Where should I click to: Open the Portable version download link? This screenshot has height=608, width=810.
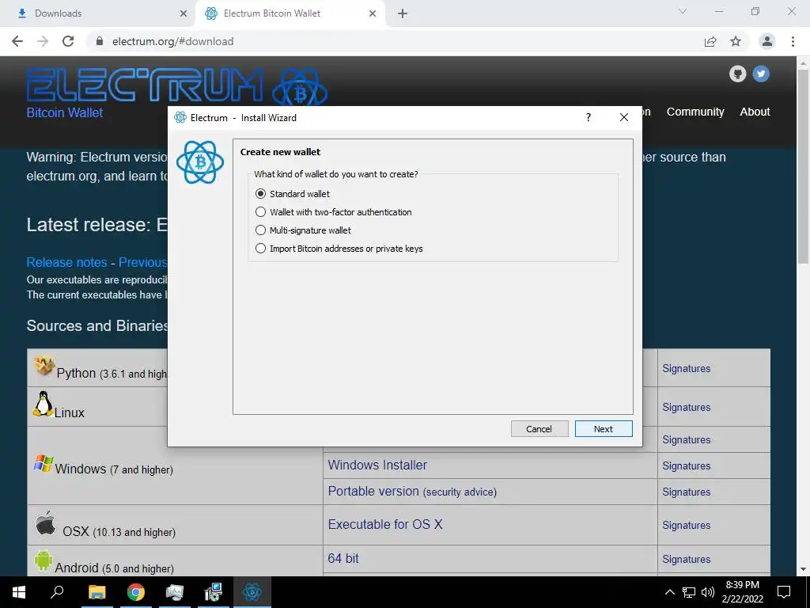(x=373, y=491)
